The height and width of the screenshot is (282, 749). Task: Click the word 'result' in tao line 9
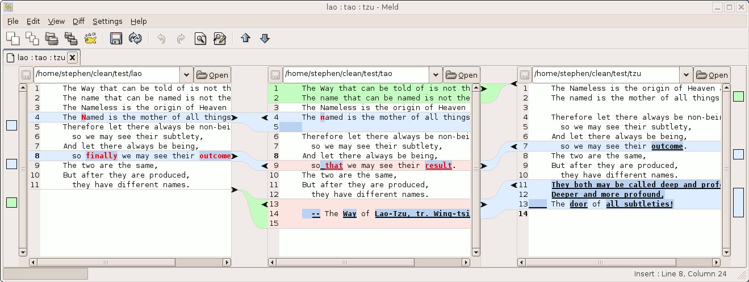tap(439, 166)
